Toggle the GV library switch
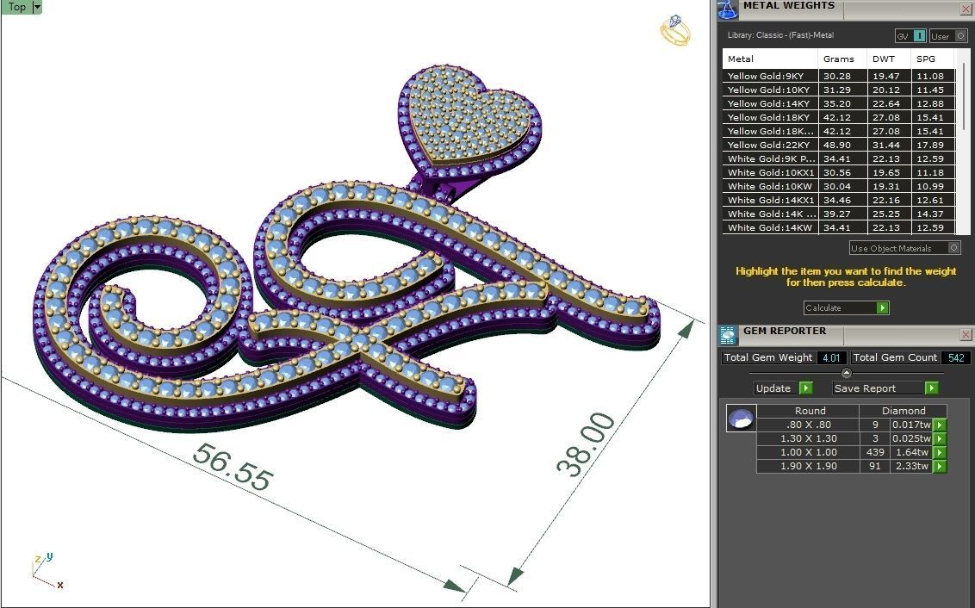Viewport: 975px width, 608px height. (x=911, y=36)
